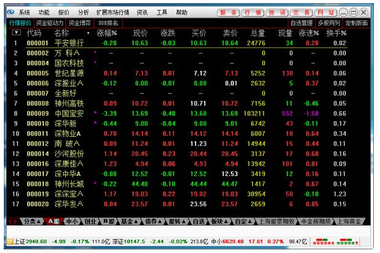This screenshot has width=380, height=253.
Task: Select the 世纪星源 stock name
Action: click(69, 73)
